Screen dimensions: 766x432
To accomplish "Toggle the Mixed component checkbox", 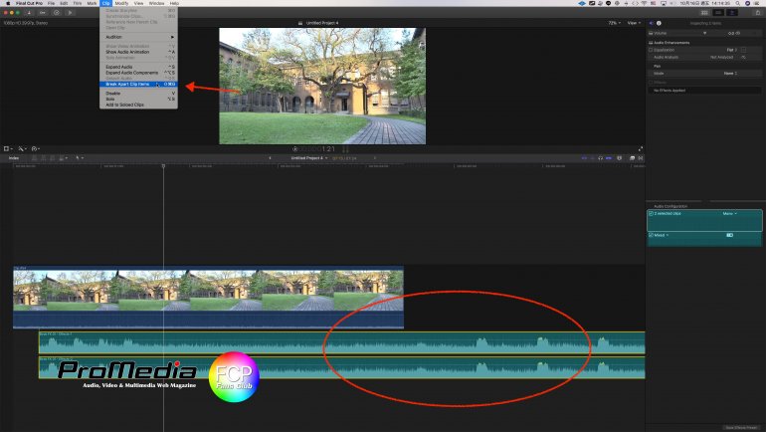I will coord(651,235).
